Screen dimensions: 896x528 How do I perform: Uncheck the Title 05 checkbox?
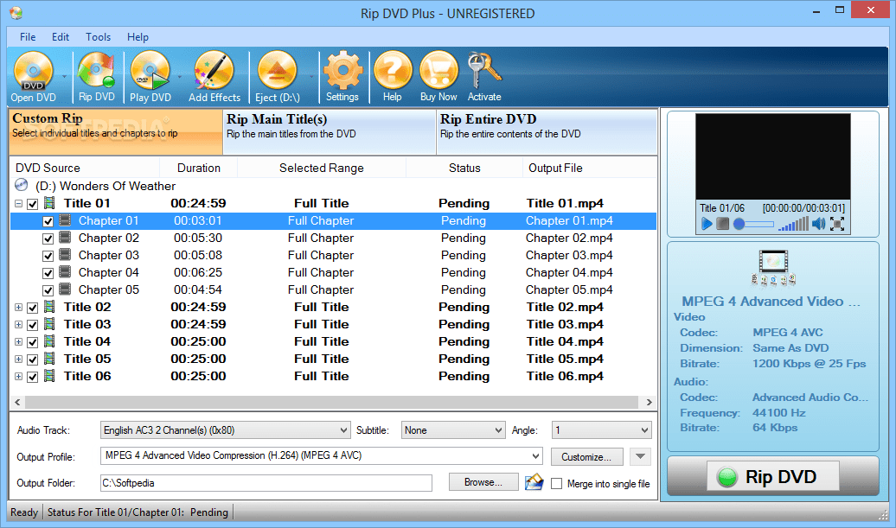[x=33, y=359]
